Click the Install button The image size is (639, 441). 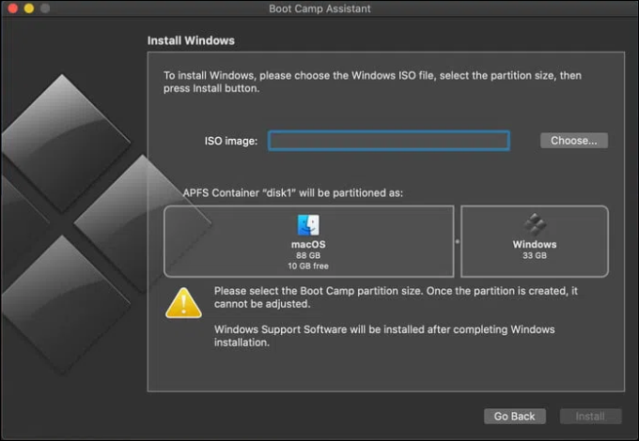pos(590,416)
